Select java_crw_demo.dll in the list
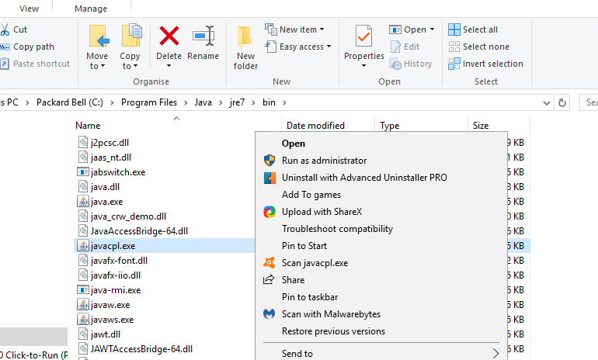The height and width of the screenshot is (360, 598). click(x=128, y=216)
